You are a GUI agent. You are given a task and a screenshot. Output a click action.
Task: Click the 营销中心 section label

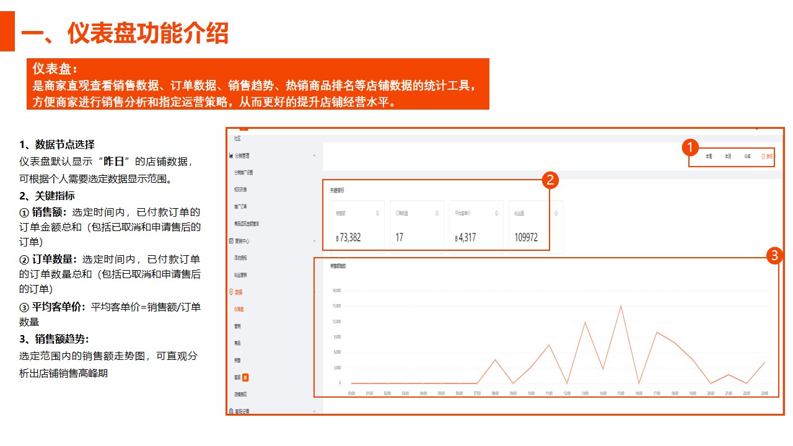[242, 240]
